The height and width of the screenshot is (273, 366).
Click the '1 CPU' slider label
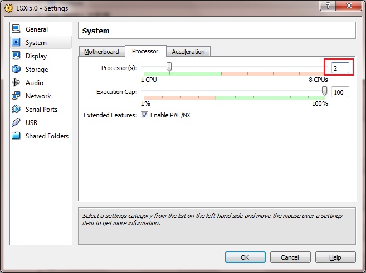click(x=149, y=80)
